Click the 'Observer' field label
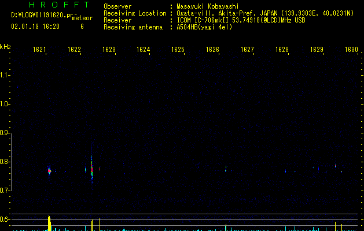The height and width of the screenshot is (231, 364). [117, 6]
